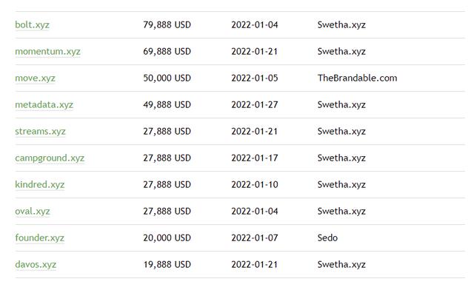Click the move.xyz link
Viewport: 474px width, 290px height.
click(x=35, y=78)
